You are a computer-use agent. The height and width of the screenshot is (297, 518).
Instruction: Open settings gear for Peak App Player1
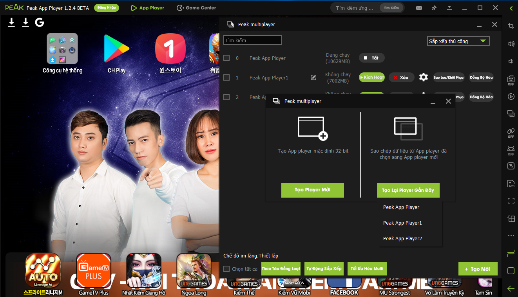(423, 77)
